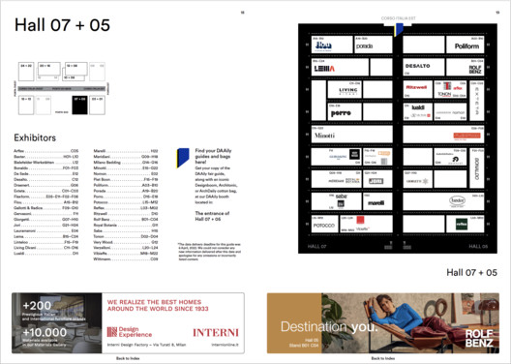This screenshot has height=364, width=511.
Task: Select the Living Divani booth
Action: pyautogui.click(x=345, y=90)
